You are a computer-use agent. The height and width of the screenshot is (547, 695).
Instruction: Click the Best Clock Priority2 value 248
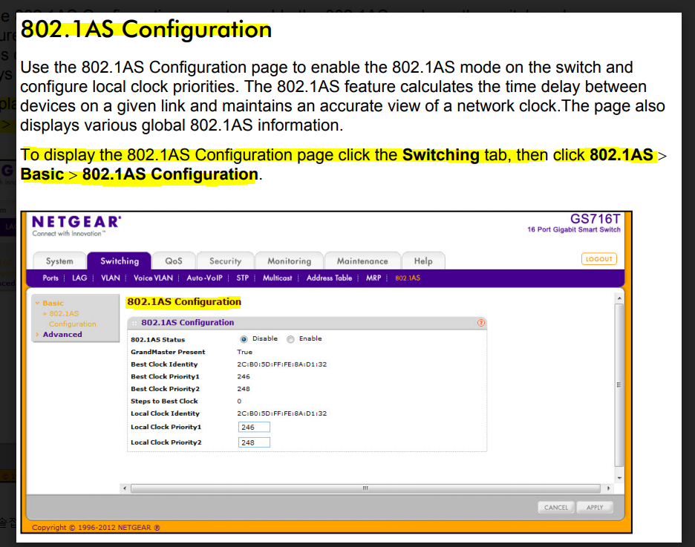pyautogui.click(x=244, y=389)
